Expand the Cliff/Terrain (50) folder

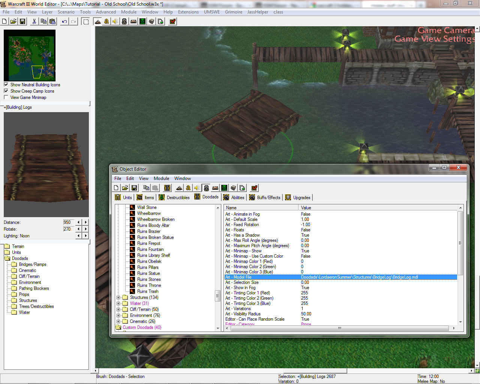point(118,309)
